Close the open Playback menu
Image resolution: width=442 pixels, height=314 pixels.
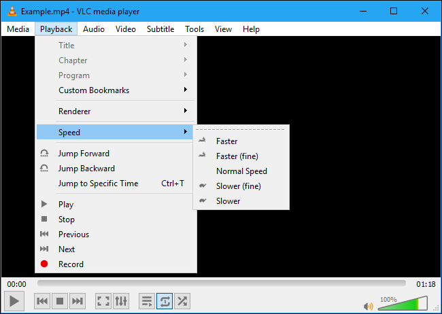click(56, 29)
